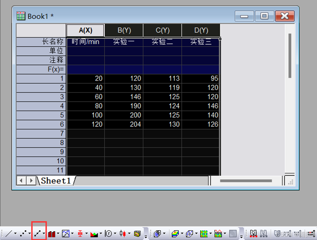Screen dimensions: 317x240
Task: Select the F(x)= row header
Action: (x=41, y=69)
